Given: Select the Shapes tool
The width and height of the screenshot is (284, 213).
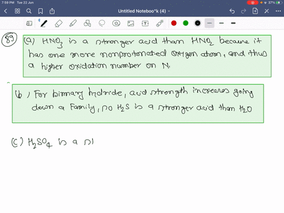Looking at the screenshot, I should coord(88,24).
